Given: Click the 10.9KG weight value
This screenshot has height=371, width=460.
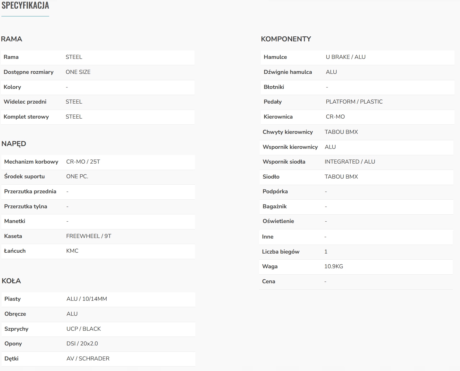Looking at the screenshot, I should point(334,266).
